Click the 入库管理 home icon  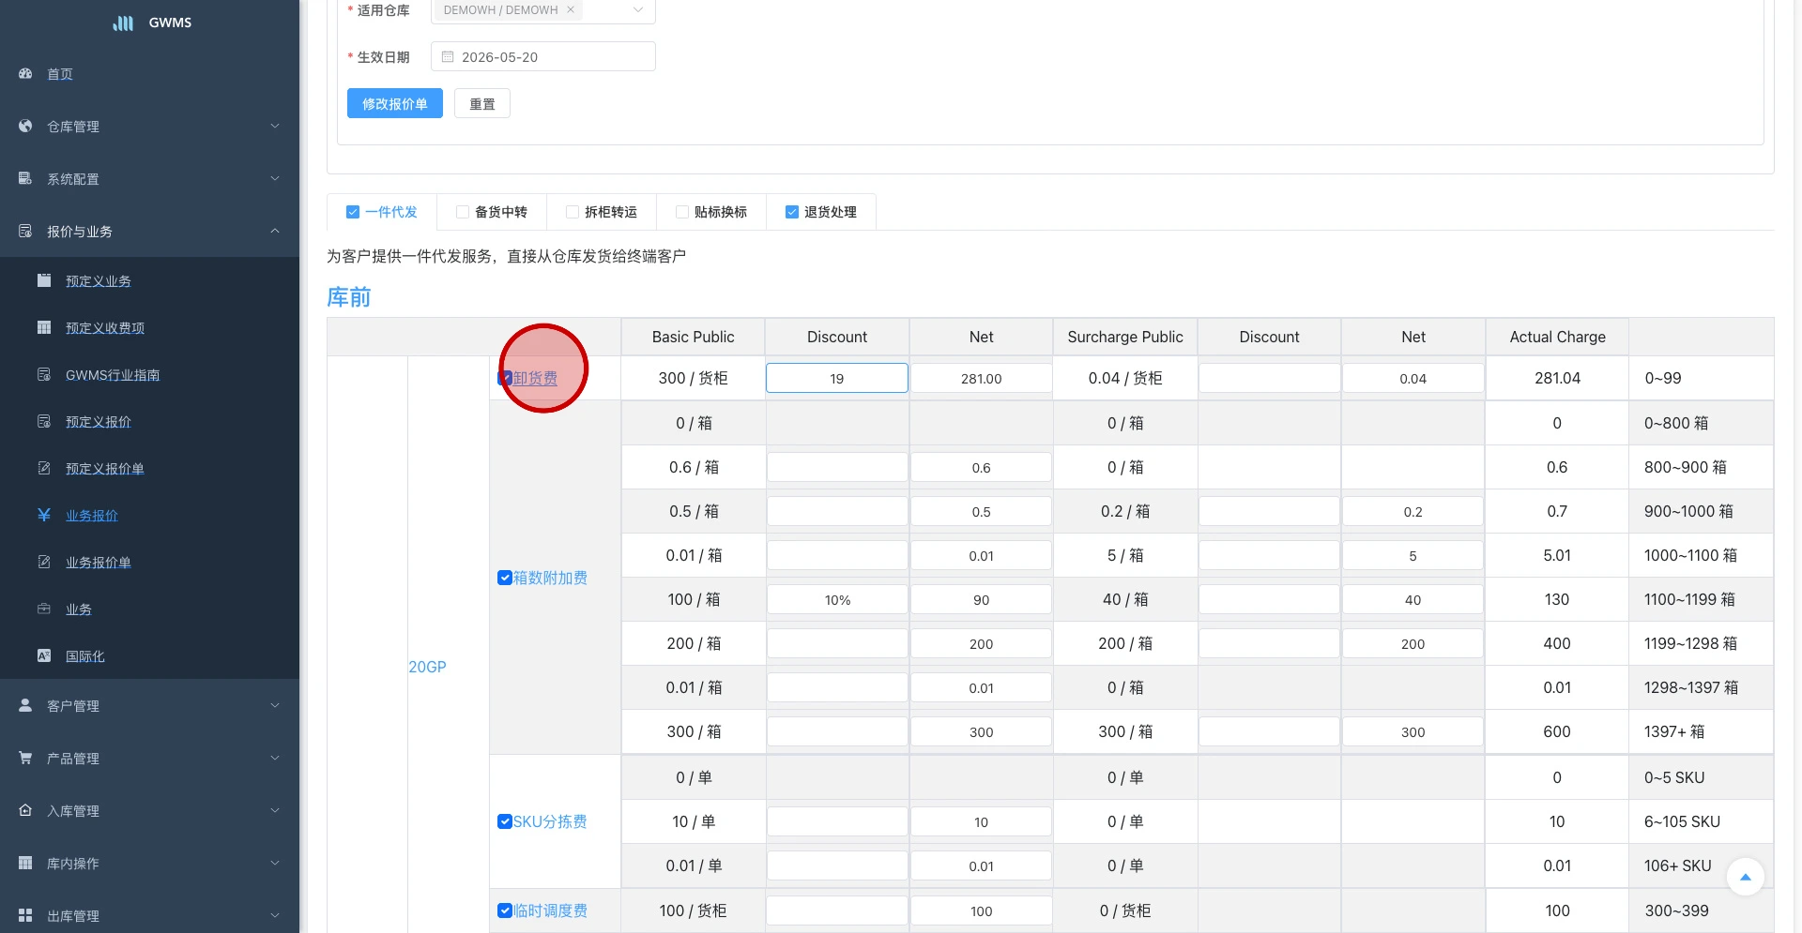(x=25, y=810)
